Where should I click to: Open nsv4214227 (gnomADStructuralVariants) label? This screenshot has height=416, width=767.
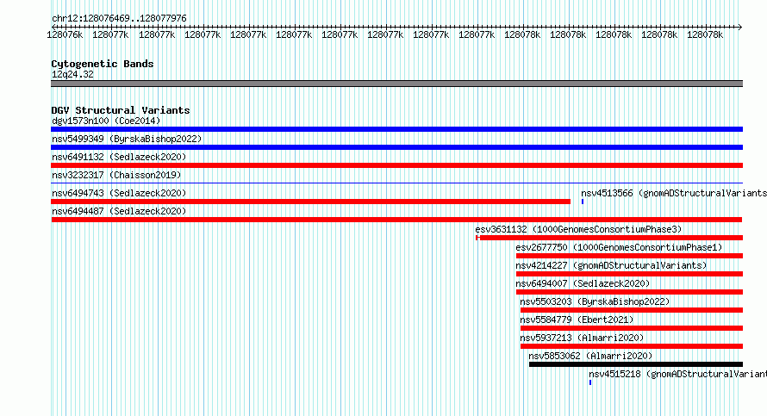611,265
